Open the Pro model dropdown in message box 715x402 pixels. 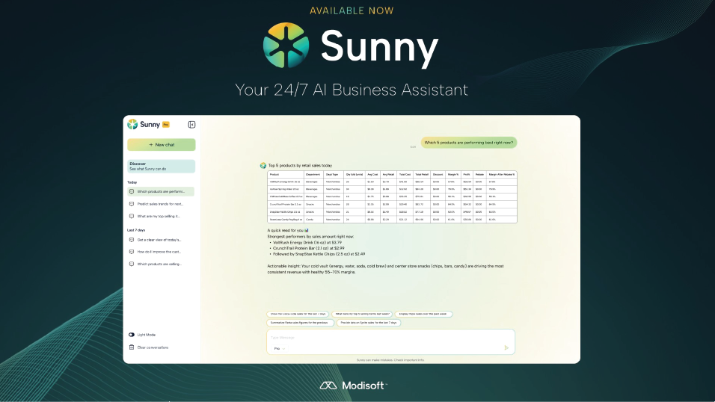(x=280, y=349)
